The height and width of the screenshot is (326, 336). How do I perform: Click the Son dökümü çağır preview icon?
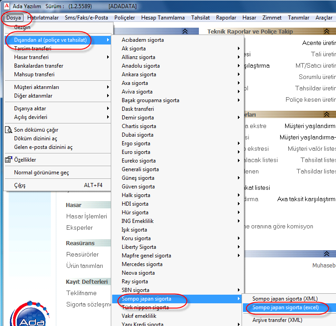coord(9,130)
